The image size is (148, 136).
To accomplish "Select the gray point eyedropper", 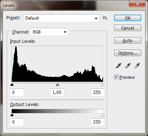I will (x=128, y=66).
